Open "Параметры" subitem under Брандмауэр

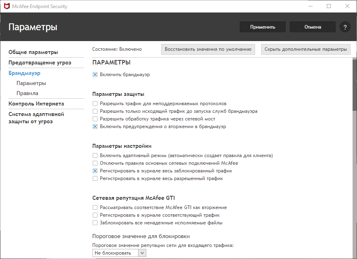(31, 83)
